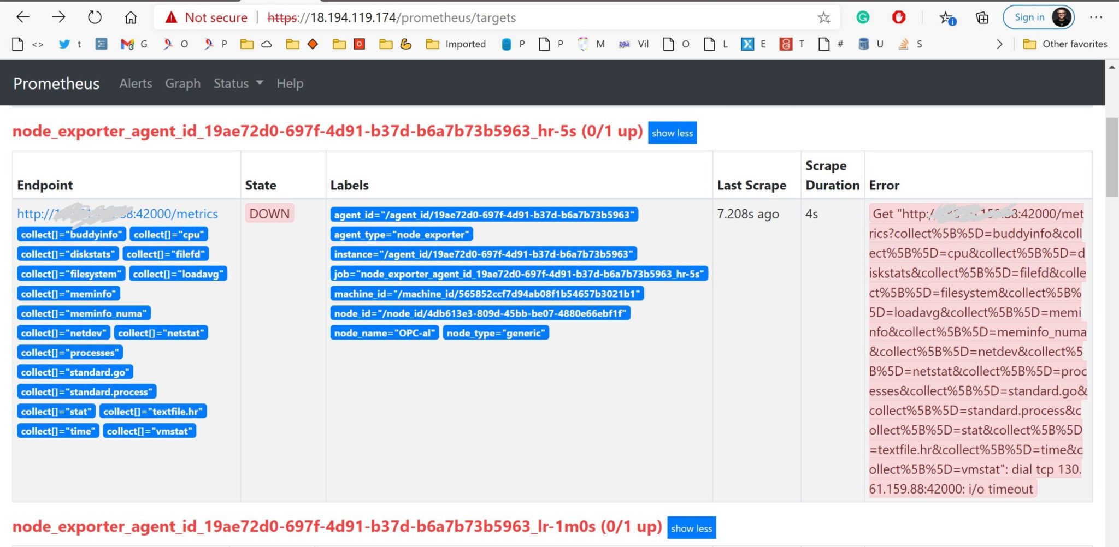This screenshot has width=1119, height=547.
Task: Open the blue database bookmark labeled P
Action: pyautogui.click(x=514, y=44)
